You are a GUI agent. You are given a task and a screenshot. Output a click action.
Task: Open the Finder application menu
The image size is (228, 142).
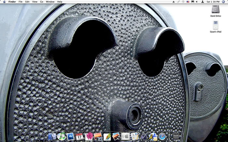[12, 2]
